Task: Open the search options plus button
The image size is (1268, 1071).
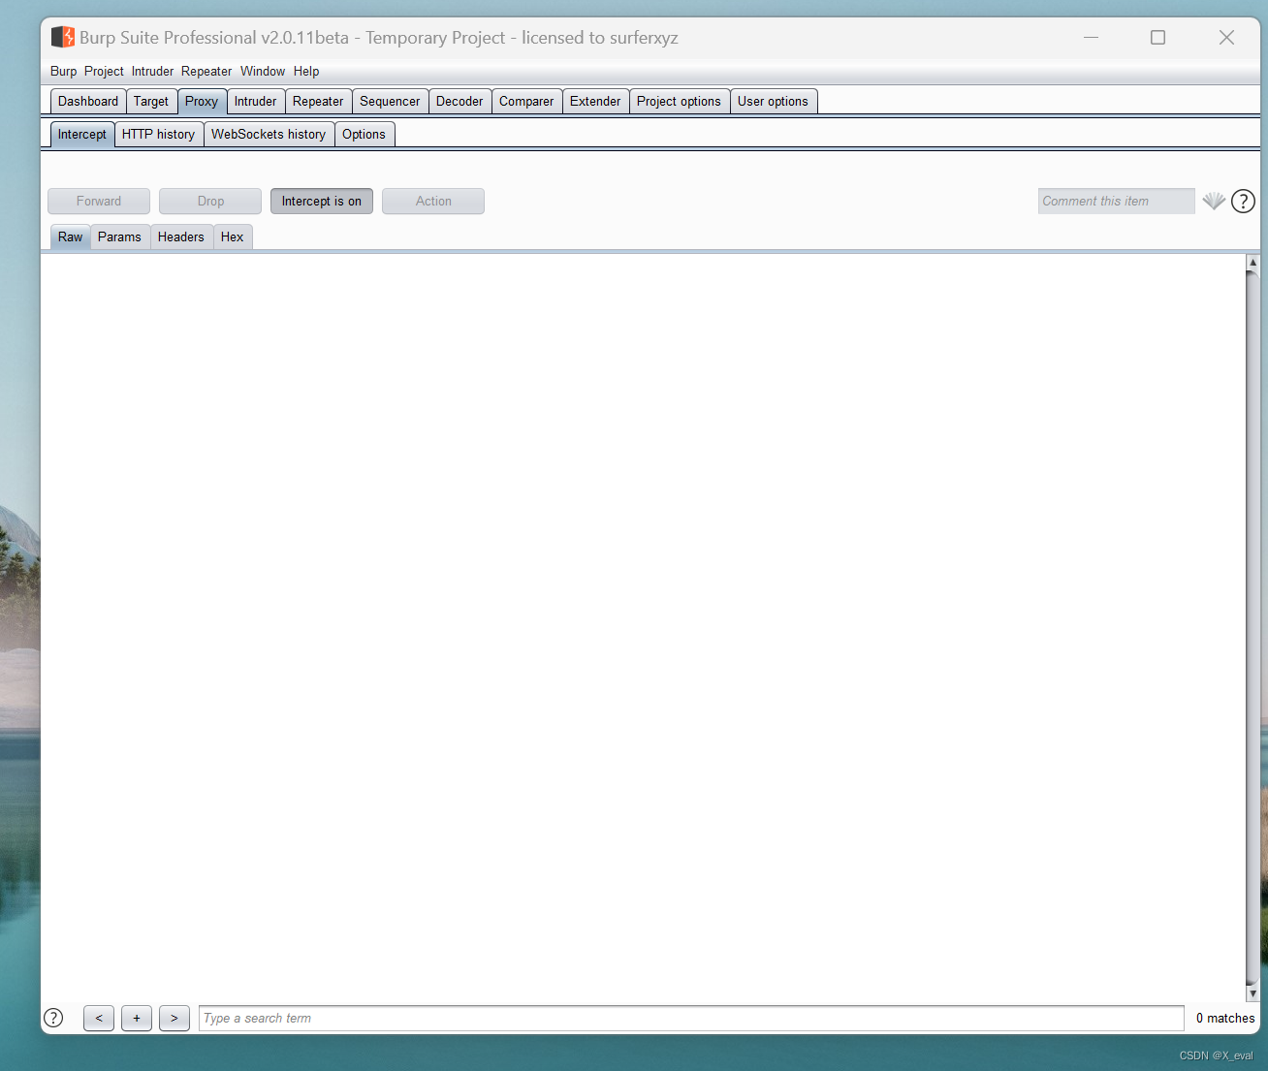Action: 137,1018
